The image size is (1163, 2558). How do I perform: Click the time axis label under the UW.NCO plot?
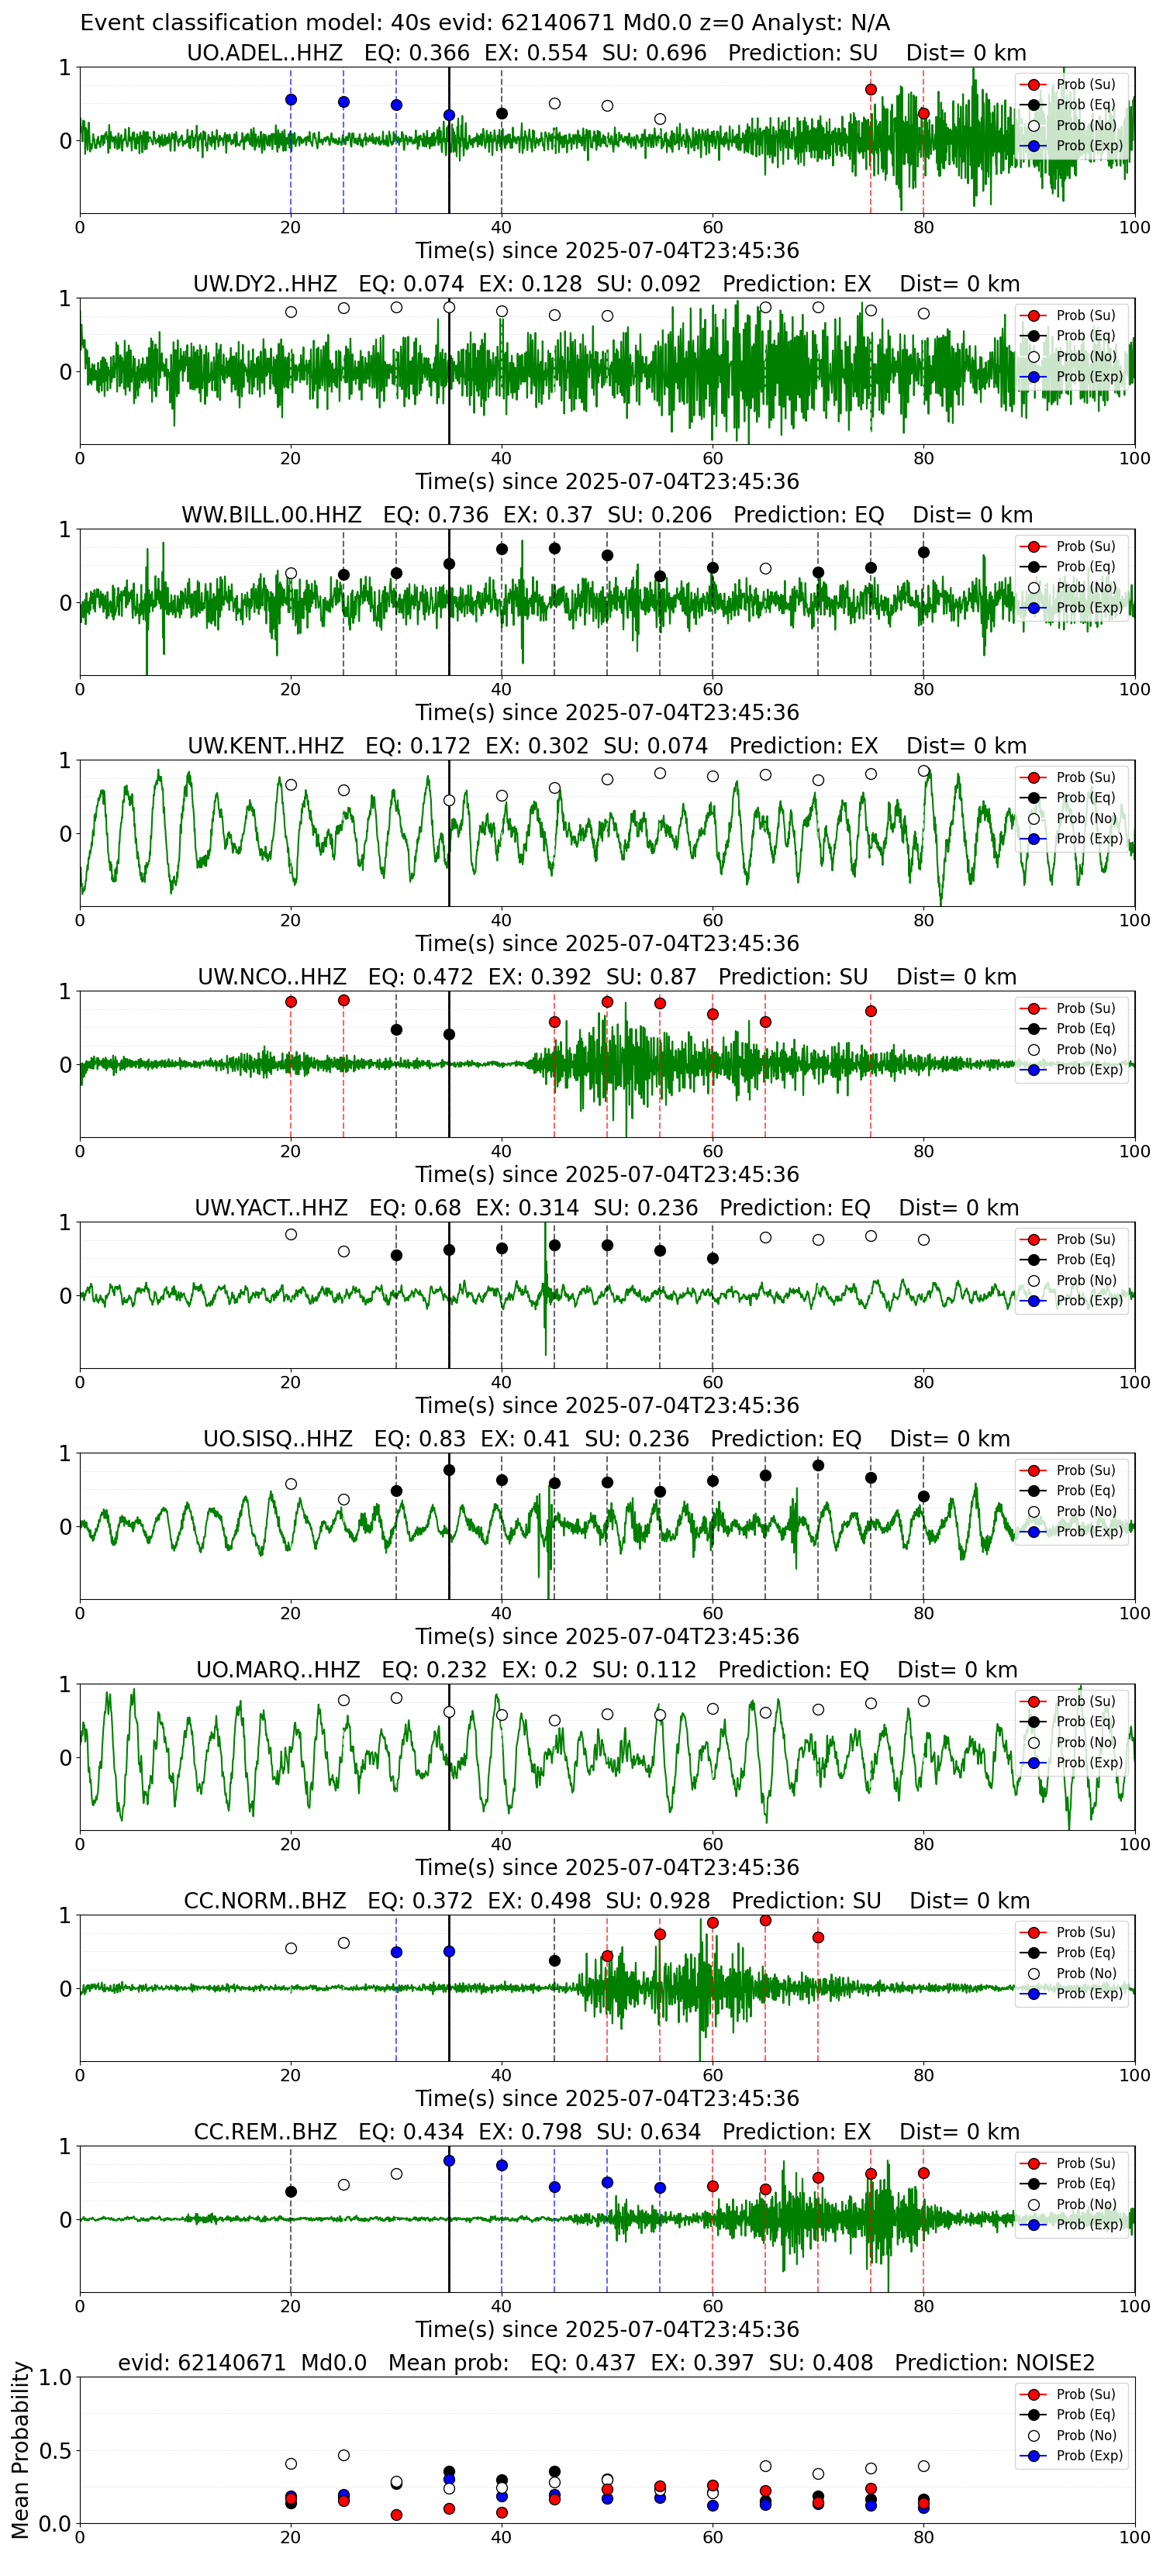pos(607,1174)
